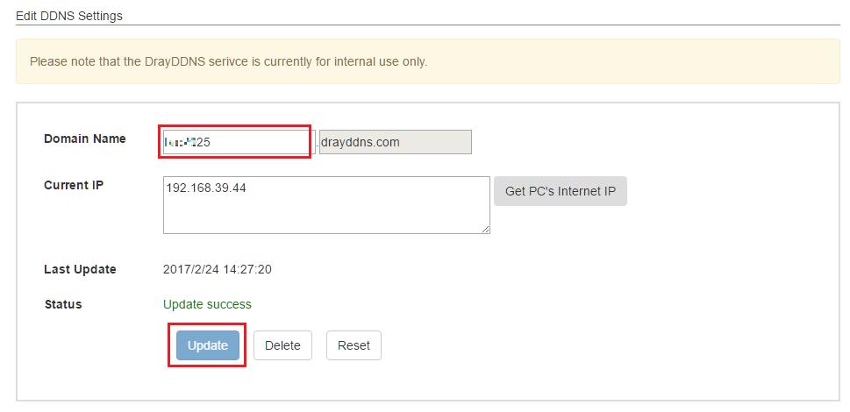Grab the Current IP textarea resize handle
This screenshot has width=850, height=412.
click(485, 229)
